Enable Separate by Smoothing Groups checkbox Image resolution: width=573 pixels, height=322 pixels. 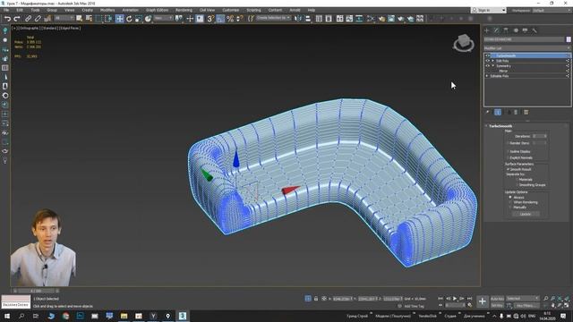click(x=517, y=185)
